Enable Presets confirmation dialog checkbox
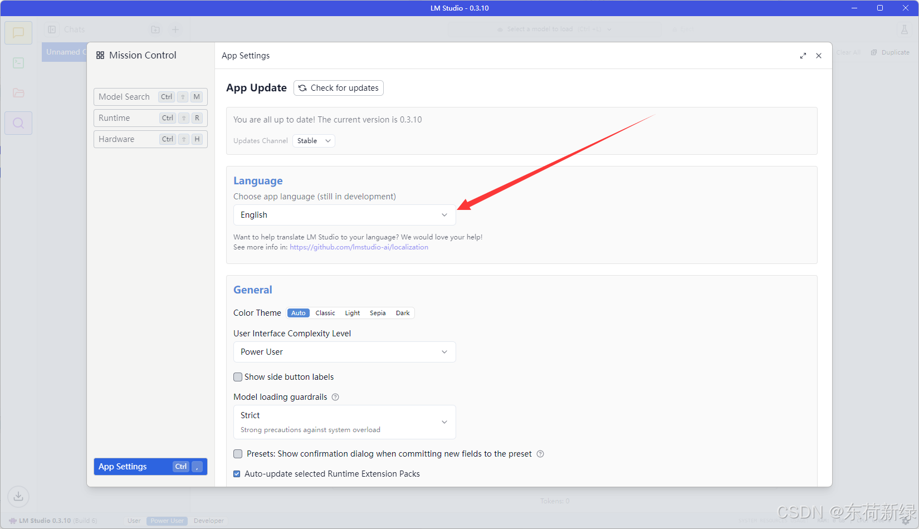 [x=238, y=454]
